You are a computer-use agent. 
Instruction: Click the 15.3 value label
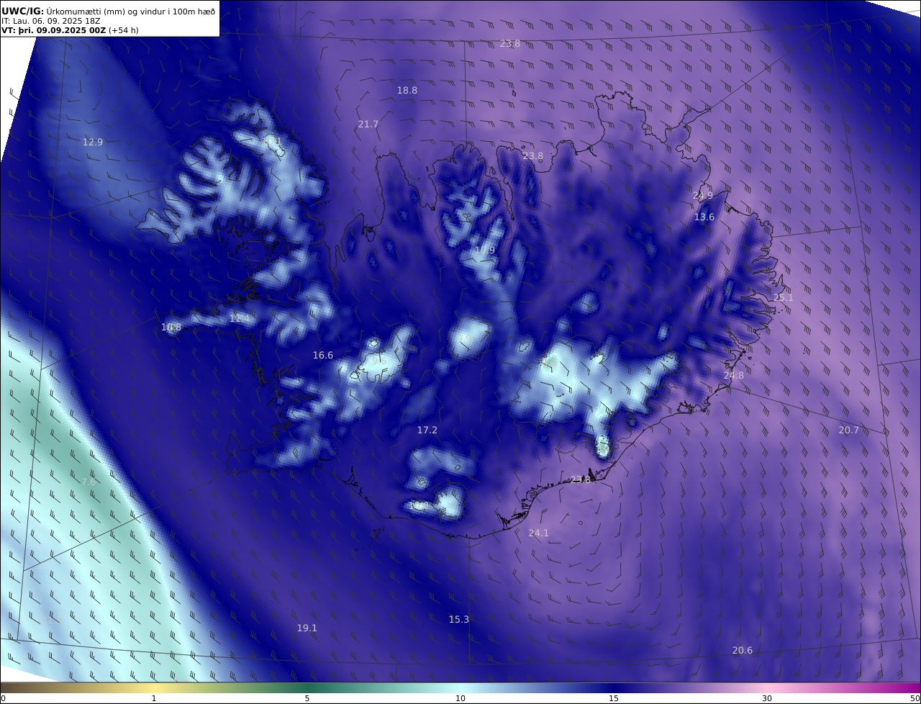click(x=459, y=620)
